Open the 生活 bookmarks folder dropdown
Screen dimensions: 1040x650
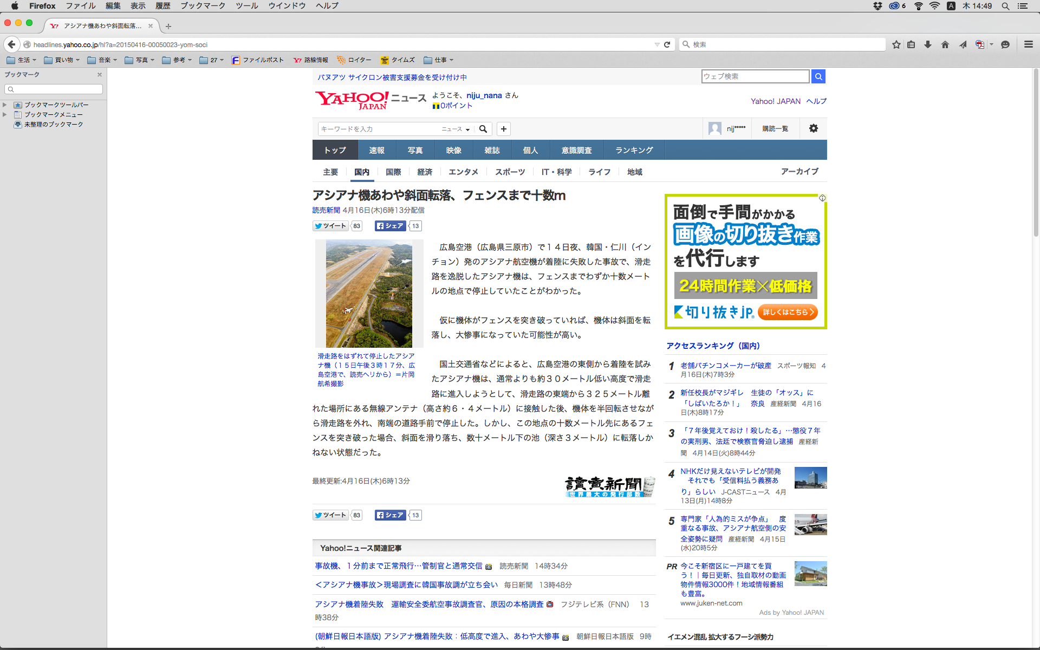click(x=22, y=60)
